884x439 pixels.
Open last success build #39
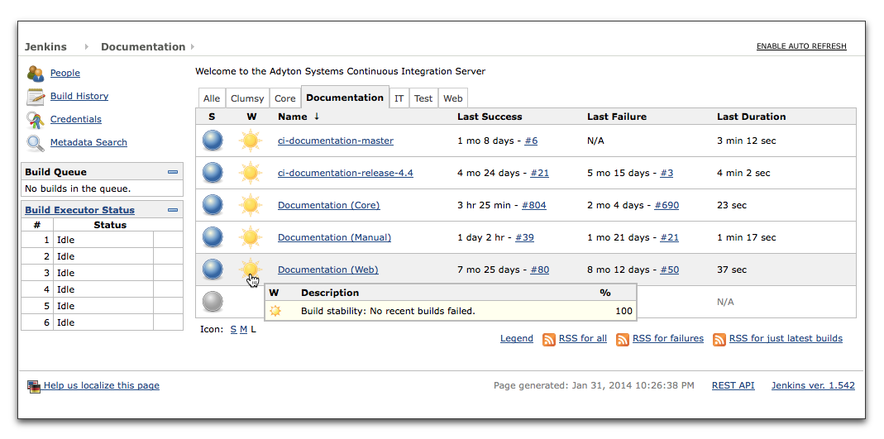pos(524,237)
